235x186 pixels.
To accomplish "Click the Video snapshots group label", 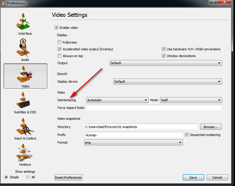I will (69, 119).
